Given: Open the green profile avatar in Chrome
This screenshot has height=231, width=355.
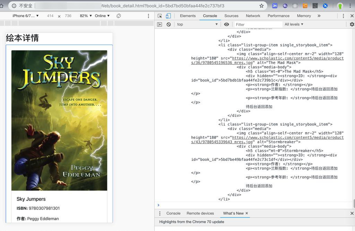Looking at the screenshot, I should pyautogui.click(x=340, y=6).
